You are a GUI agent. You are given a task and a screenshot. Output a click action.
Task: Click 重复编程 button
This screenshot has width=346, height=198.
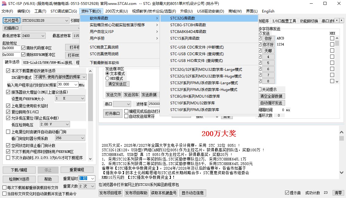click(77, 170)
